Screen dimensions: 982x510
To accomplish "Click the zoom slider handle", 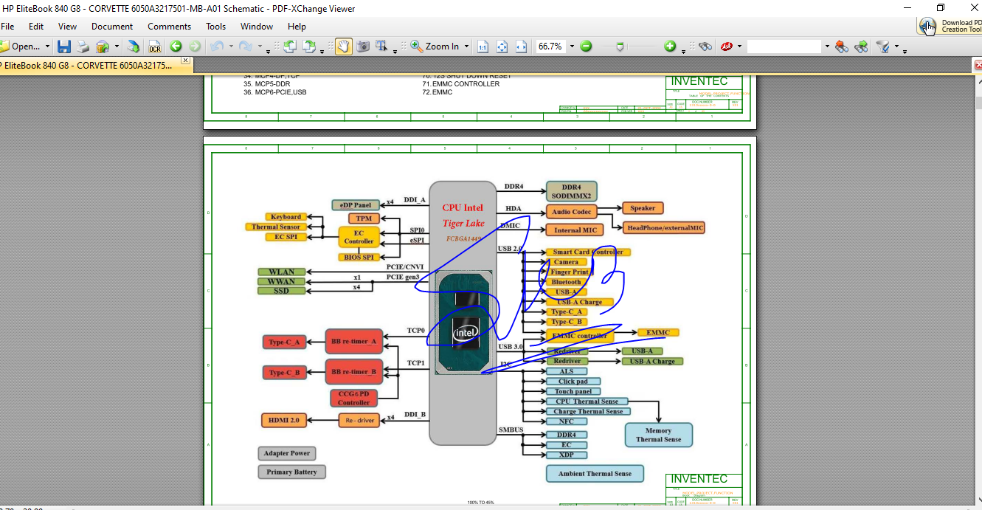I will pos(620,46).
